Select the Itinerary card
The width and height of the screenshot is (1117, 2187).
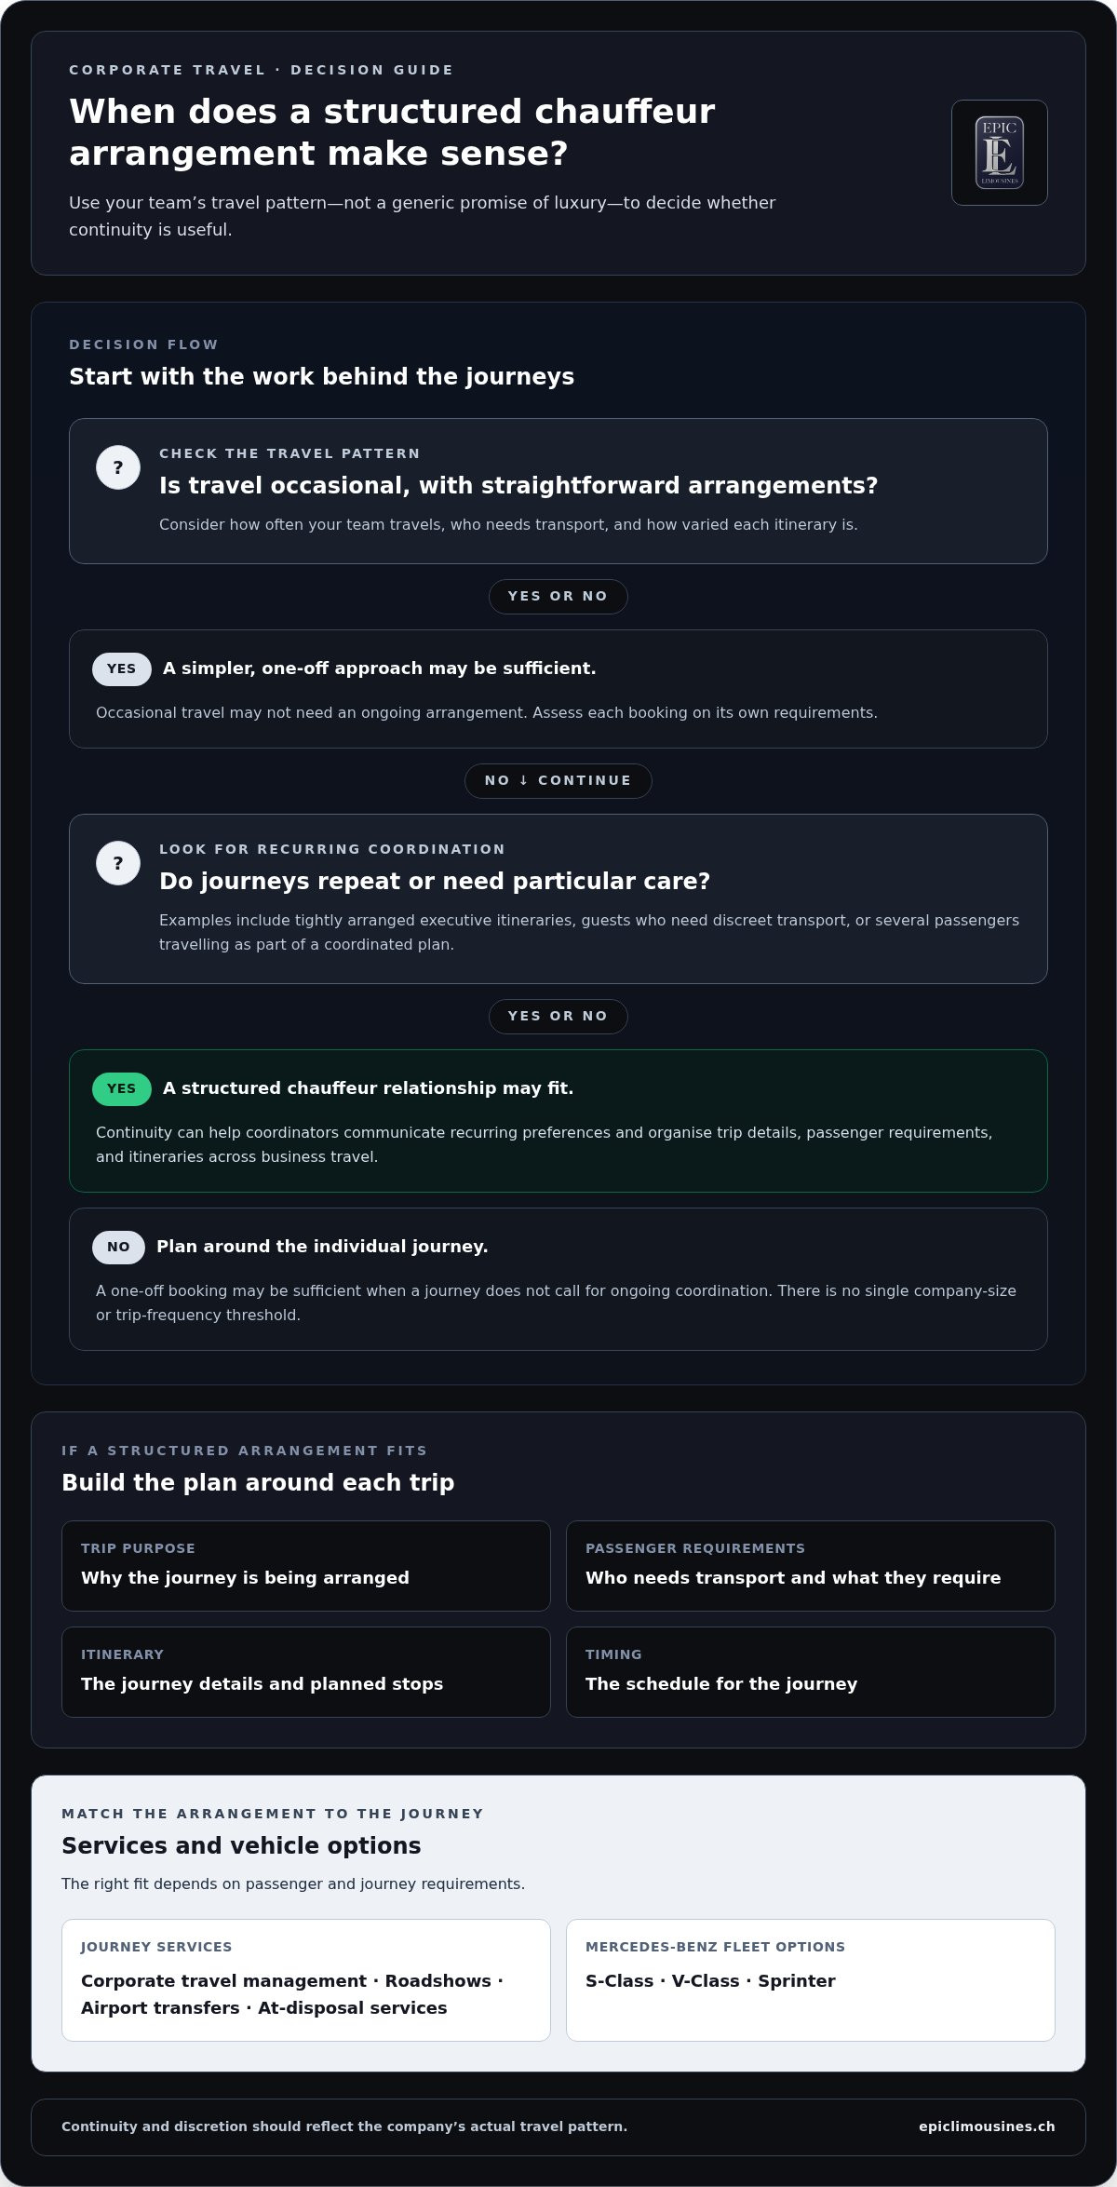tap(306, 1672)
